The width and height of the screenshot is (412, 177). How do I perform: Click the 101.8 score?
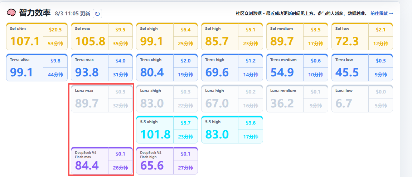point(156,134)
